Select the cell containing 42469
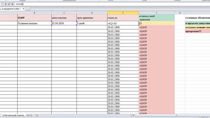This screenshot has width=210, height=118. (34, 18)
